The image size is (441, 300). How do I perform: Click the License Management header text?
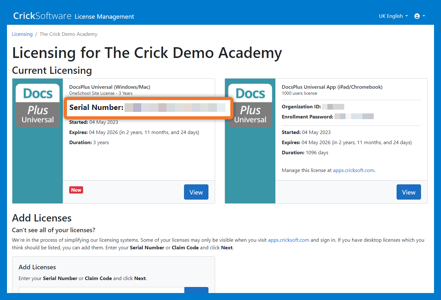[x=104, y=16]
